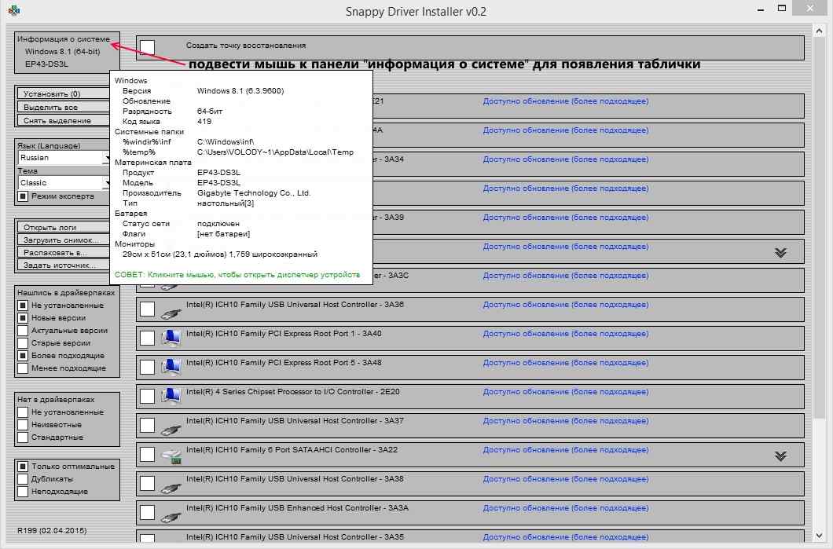The width and height of the screenshot is (833, 549).
Task: Select the checkbox for PCI Express Root Port 5 - 3A48
Action: click(147, 367)
